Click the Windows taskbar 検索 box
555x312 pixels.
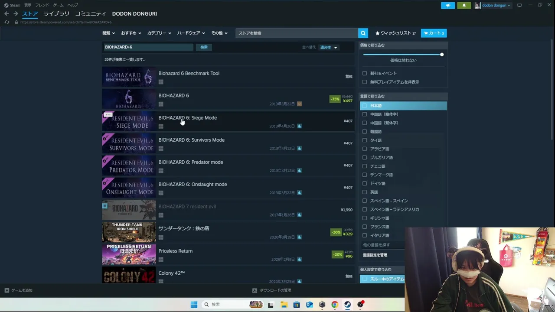233,305
